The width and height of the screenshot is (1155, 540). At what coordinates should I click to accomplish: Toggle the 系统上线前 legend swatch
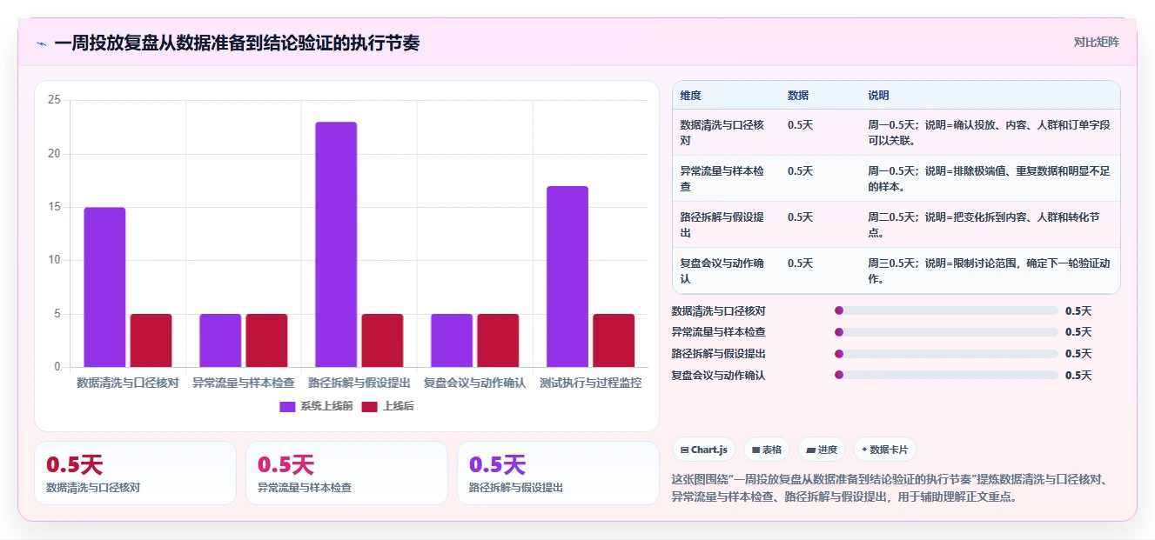288,406
